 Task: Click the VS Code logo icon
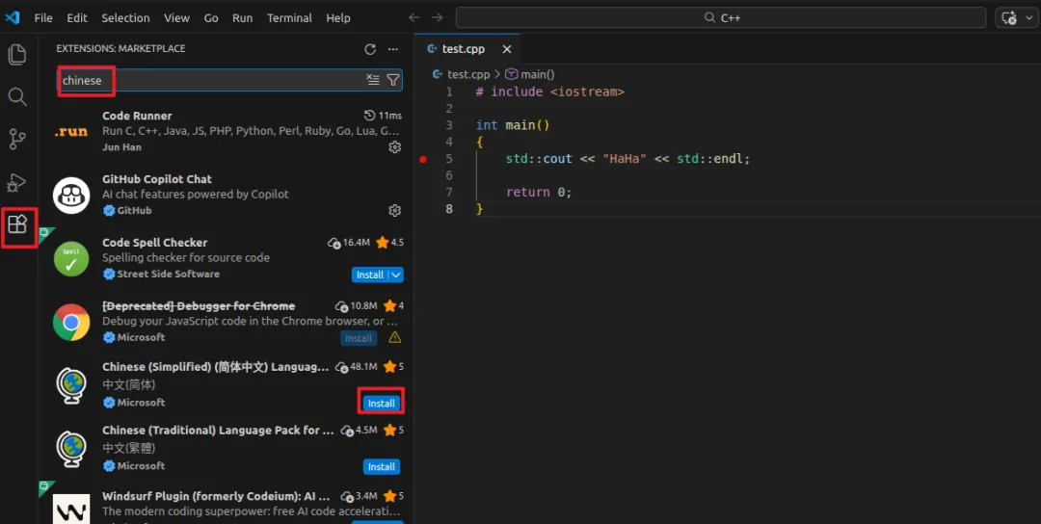[12, 18]
